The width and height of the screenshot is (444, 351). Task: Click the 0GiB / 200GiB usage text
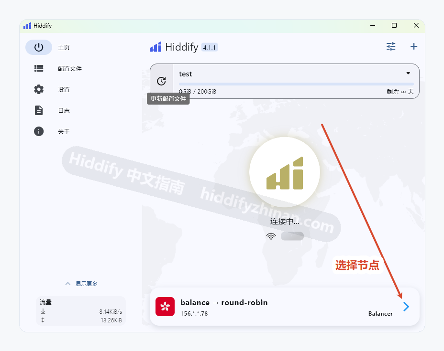point(198,92)
